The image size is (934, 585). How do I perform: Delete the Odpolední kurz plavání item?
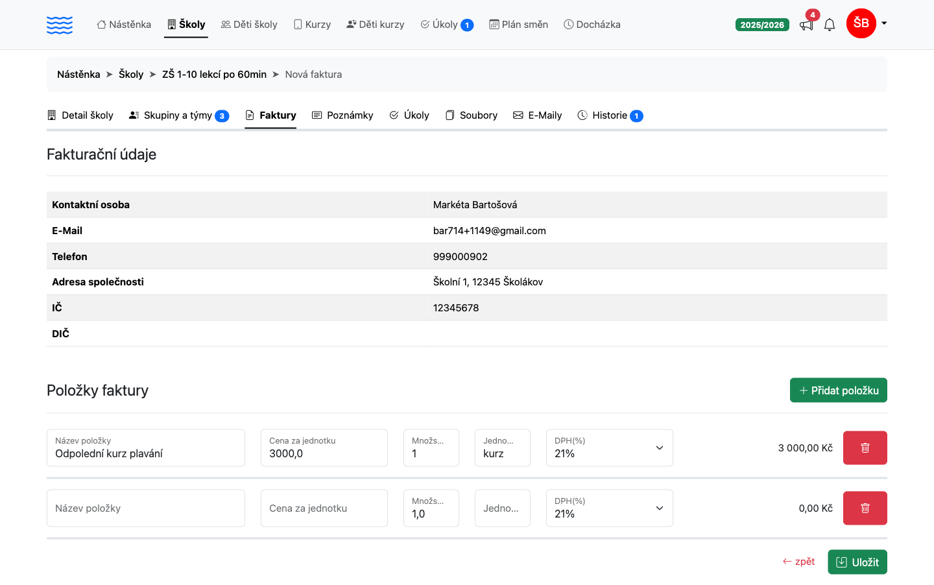click(x=865, y=448)
